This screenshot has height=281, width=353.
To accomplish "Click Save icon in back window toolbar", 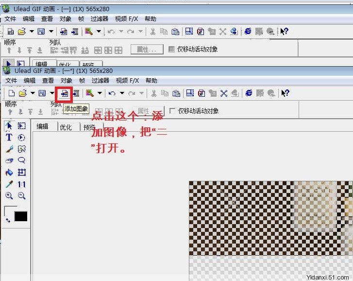I will point(41,31).
